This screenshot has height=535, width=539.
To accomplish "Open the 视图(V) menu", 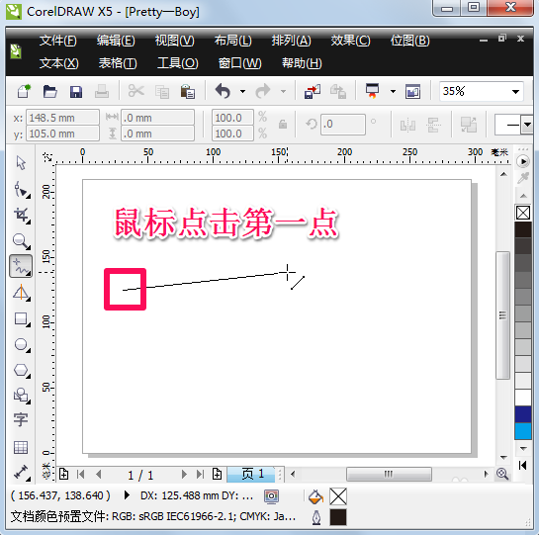I will coord(175,41).
